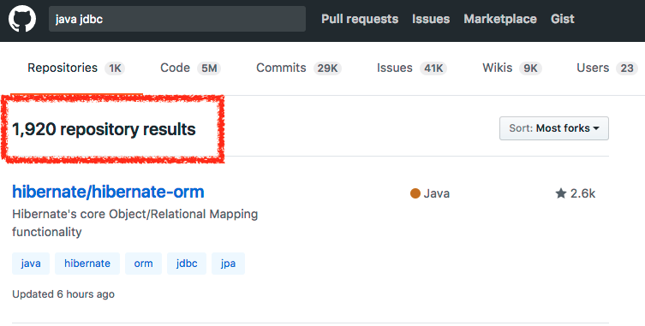Viewport: 645px width, 326px height.
Task: Click the 29K count badge on Commits
Action: [x=327, y=68]
